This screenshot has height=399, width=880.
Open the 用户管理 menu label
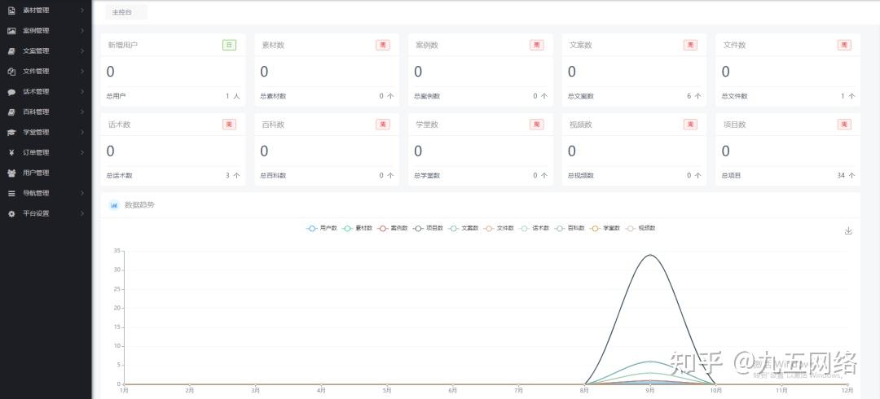coord(36,173)
